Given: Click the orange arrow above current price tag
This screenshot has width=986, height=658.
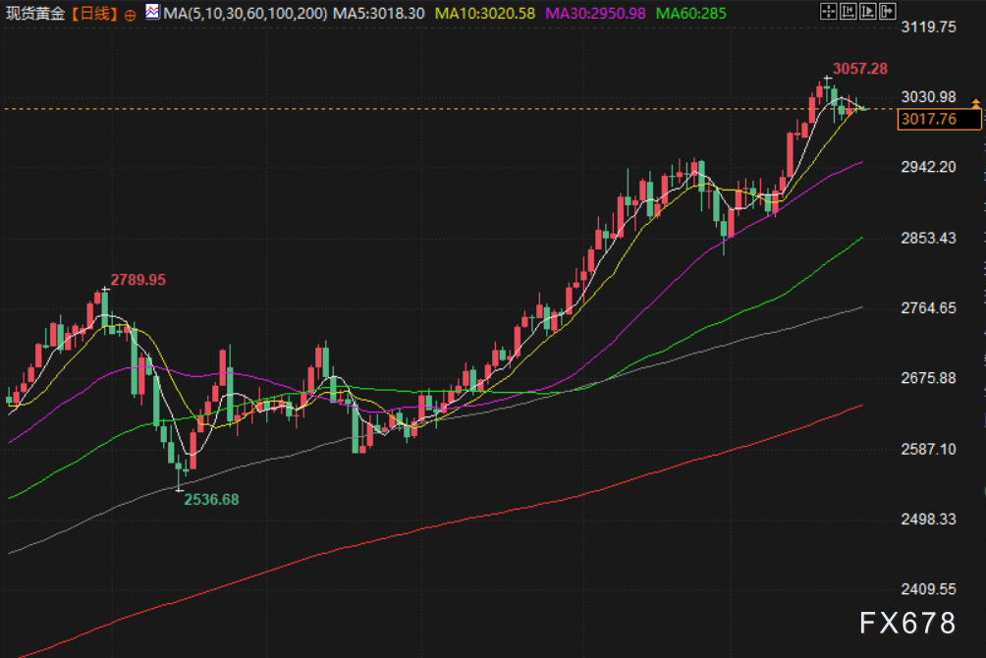Looking at the screenshot, I should [975, 103].
